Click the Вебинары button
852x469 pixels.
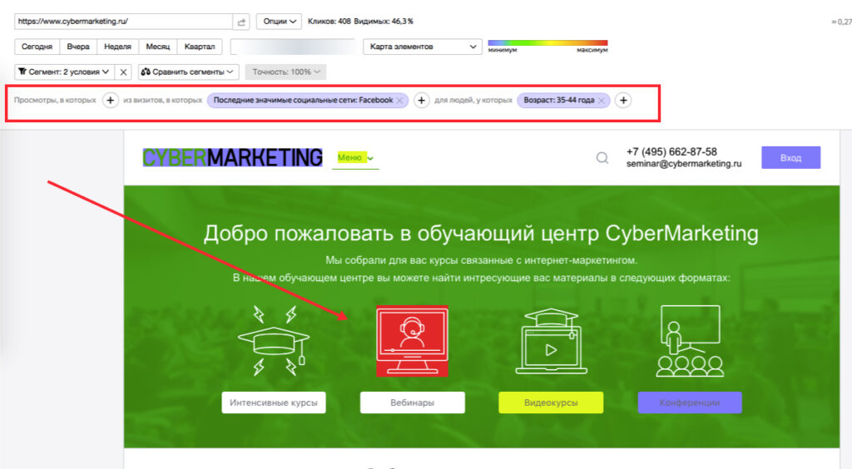[413, 402]
